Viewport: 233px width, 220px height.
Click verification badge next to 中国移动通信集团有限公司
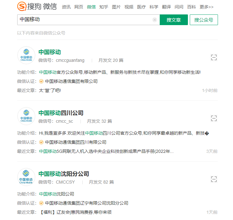[x=41, y=81]
